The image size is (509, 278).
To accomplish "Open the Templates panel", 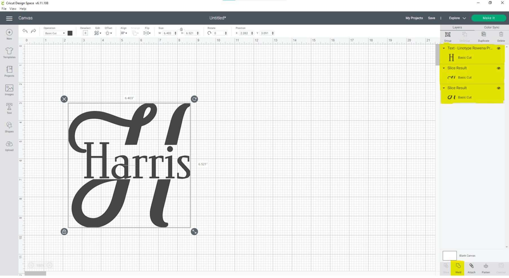I will (x=9, y=53).
